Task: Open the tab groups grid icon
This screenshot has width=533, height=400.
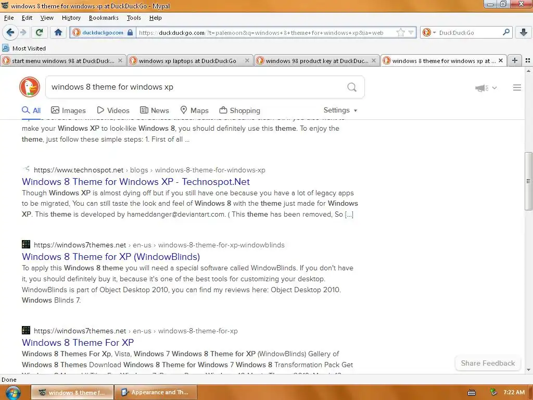Action: click(x=528, y=60)
